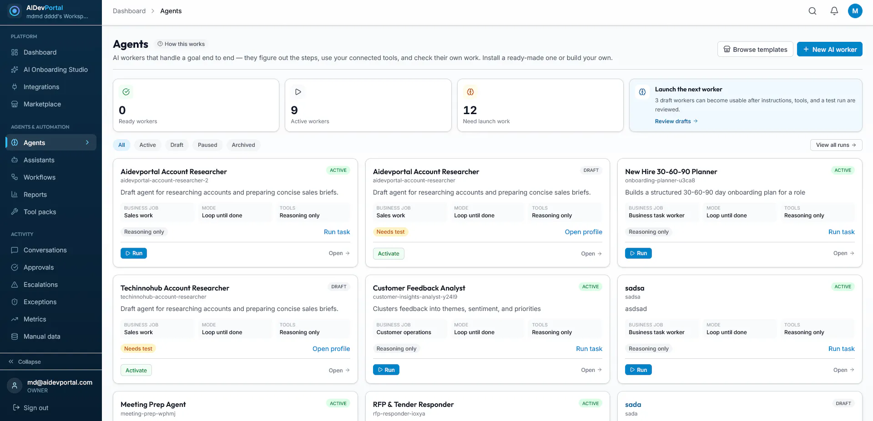
Task: Click Run task on Customer Feedback Analyst
Action: 589,349
